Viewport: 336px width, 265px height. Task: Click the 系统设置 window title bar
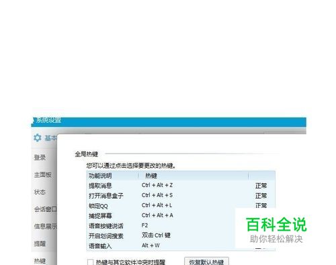tap(169, 122)
